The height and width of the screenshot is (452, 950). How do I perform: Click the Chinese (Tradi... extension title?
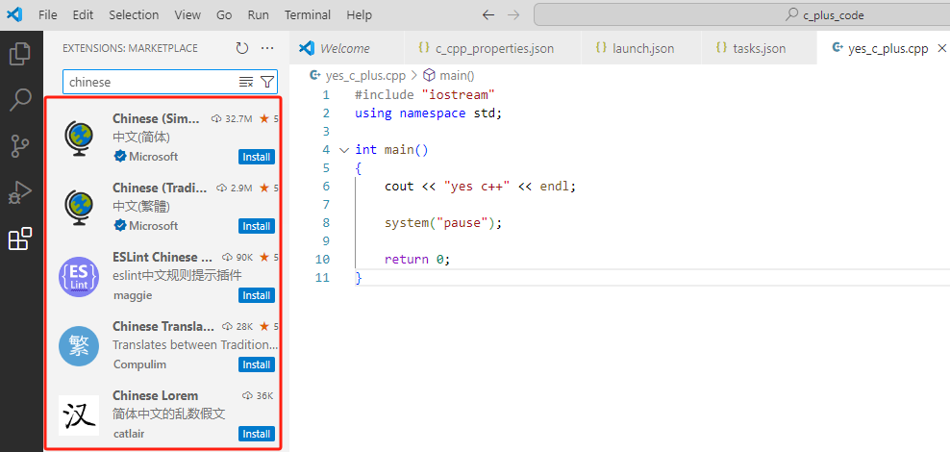160,188
